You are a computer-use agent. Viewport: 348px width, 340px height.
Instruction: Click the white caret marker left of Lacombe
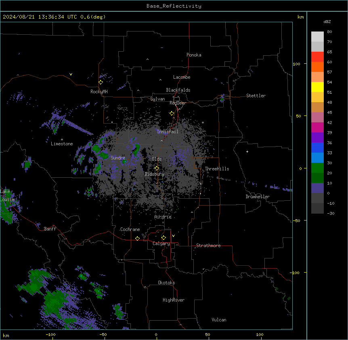point(160,80)
